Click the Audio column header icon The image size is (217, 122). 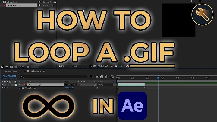(x=5, y=82)
